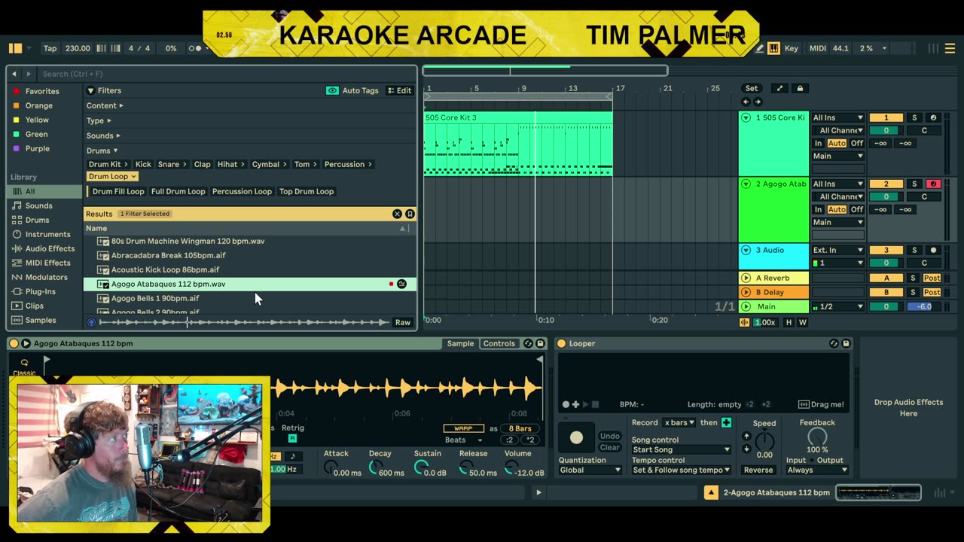Go forward in browser history

[29, 74]
